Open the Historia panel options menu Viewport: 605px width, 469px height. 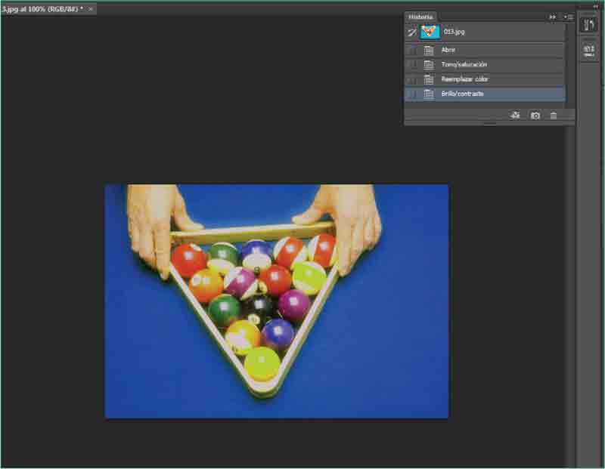567,17
